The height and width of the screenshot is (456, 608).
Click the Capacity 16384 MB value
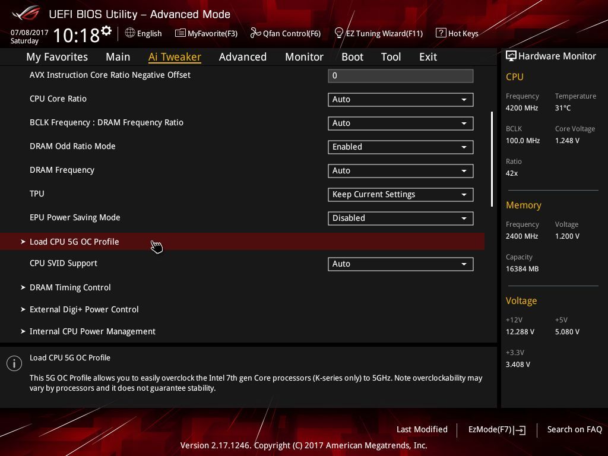pyautogui.click(x=522, y=269)
